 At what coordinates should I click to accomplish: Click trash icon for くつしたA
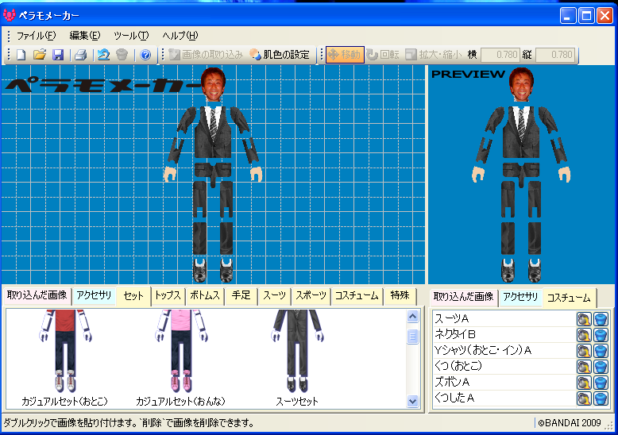[x=601, y=398]
